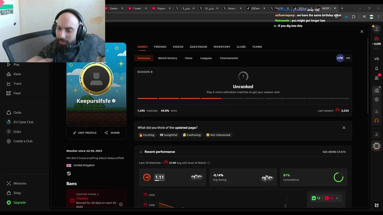This screenshot has height=215, width=383.
Task: Open the Tournaments sub-tab
Action: point(229,58)
